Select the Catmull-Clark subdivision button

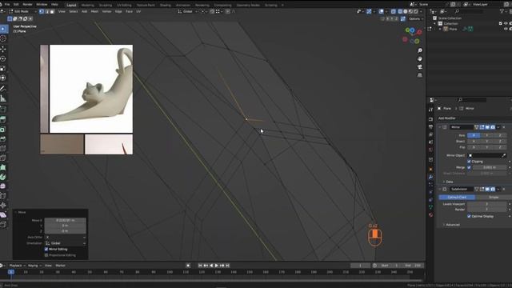(457, 198)
